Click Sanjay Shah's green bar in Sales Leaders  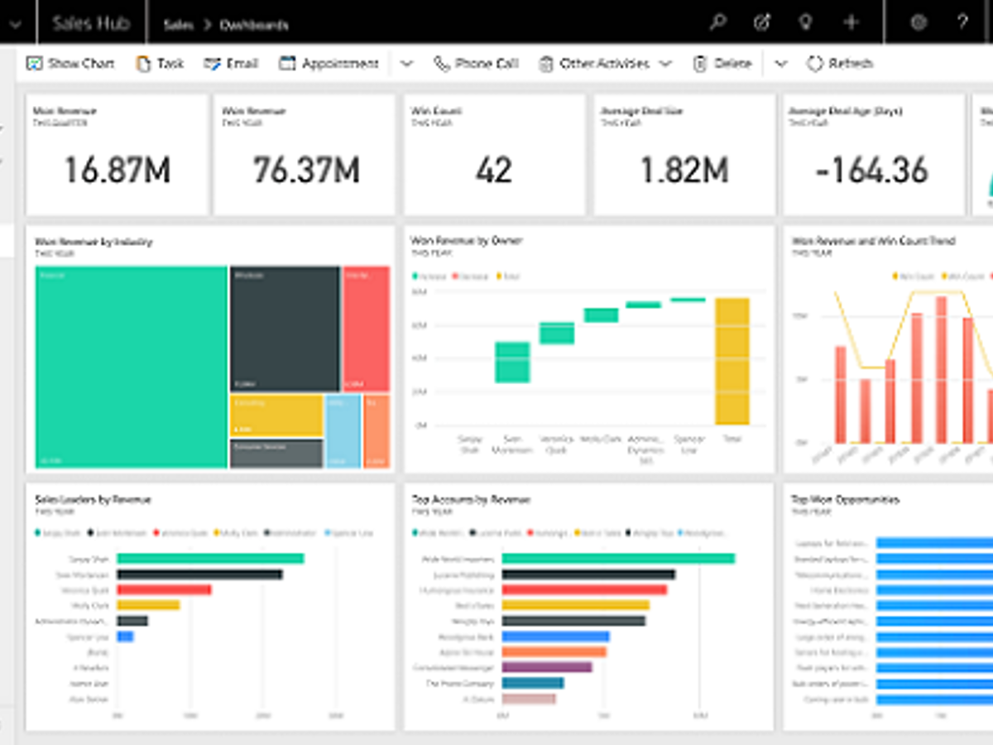tap(210, 559)
